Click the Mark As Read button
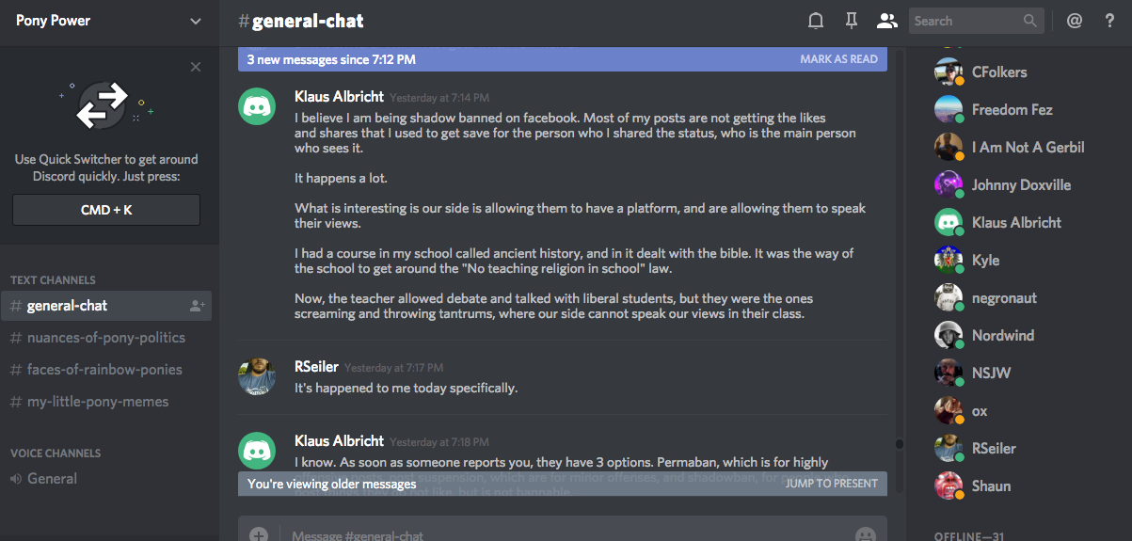1132x541 pixels. point(838,59)
